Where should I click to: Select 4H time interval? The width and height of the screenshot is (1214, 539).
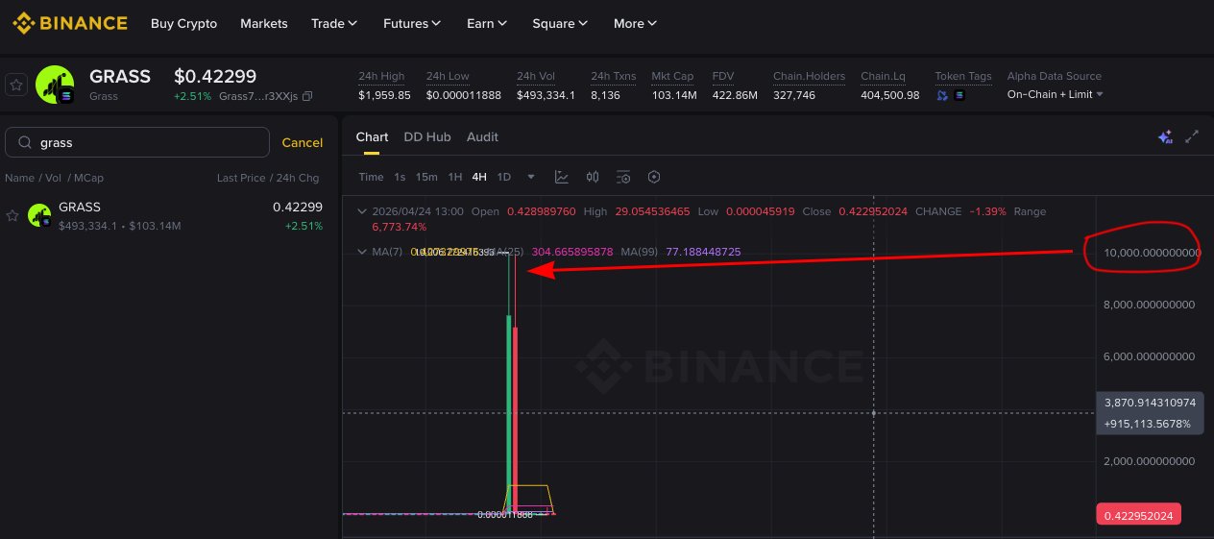(479, 177)
